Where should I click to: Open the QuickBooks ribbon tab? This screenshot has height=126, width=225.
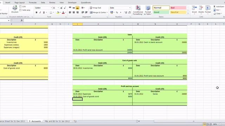(x=86, y=2)
